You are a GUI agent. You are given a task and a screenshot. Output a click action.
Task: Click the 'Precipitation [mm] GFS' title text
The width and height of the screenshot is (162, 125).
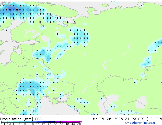click(21, 119)
